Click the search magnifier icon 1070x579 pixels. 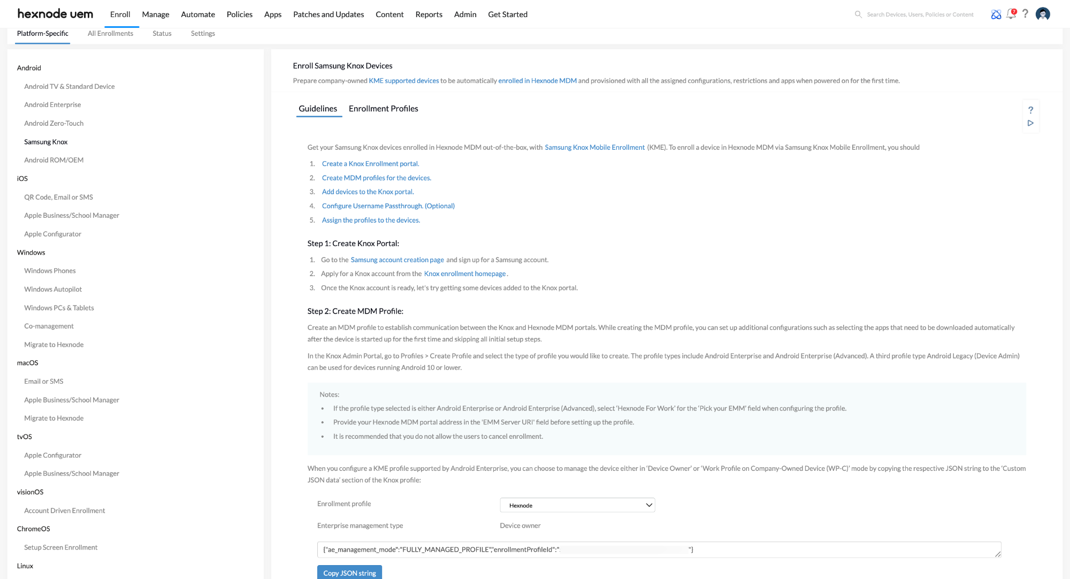pyautogui.click(x=858, y=14)
